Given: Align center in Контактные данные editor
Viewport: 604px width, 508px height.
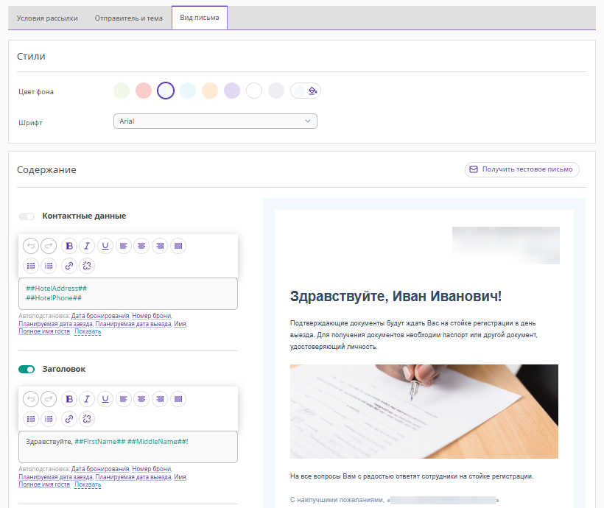Looking at the screenshot, I should pos(141,246).
